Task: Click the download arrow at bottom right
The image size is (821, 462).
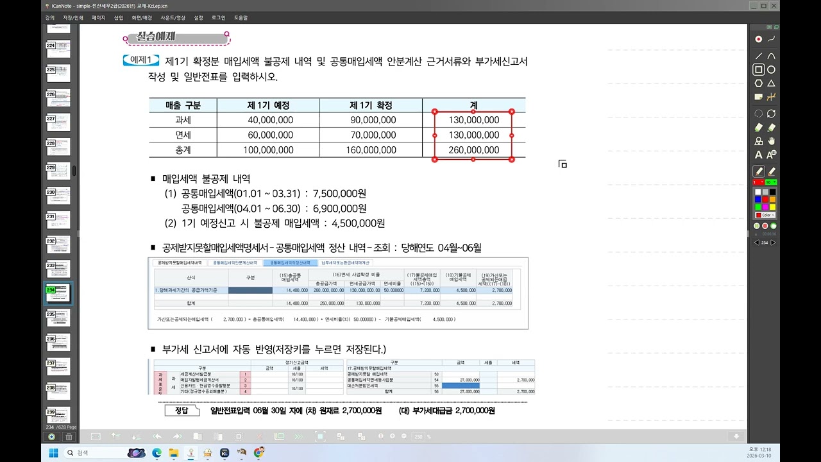Action: tap(737, 436)
